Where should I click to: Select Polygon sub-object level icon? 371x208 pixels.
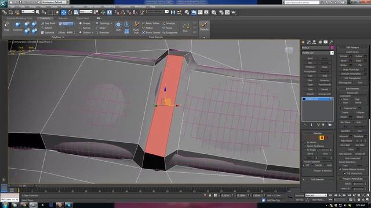(x=322, y=138)
